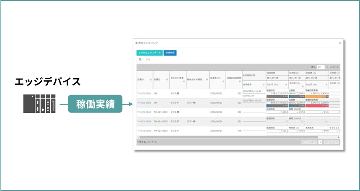Select page 1 in the pagination
The width and height of the screenshot is (360, 191).
[x=320, y=142]
